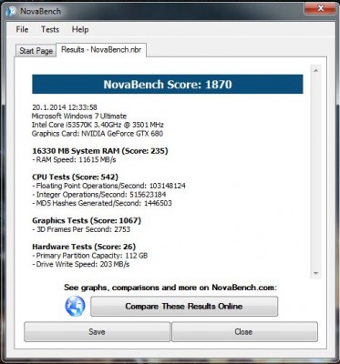Click Microsoft Windows 7 Ultimate line

pyautogui.click(x=79, y=116)
